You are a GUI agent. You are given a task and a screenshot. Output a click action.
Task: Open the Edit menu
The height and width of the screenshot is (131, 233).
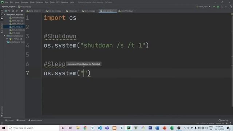coord(12,3)
